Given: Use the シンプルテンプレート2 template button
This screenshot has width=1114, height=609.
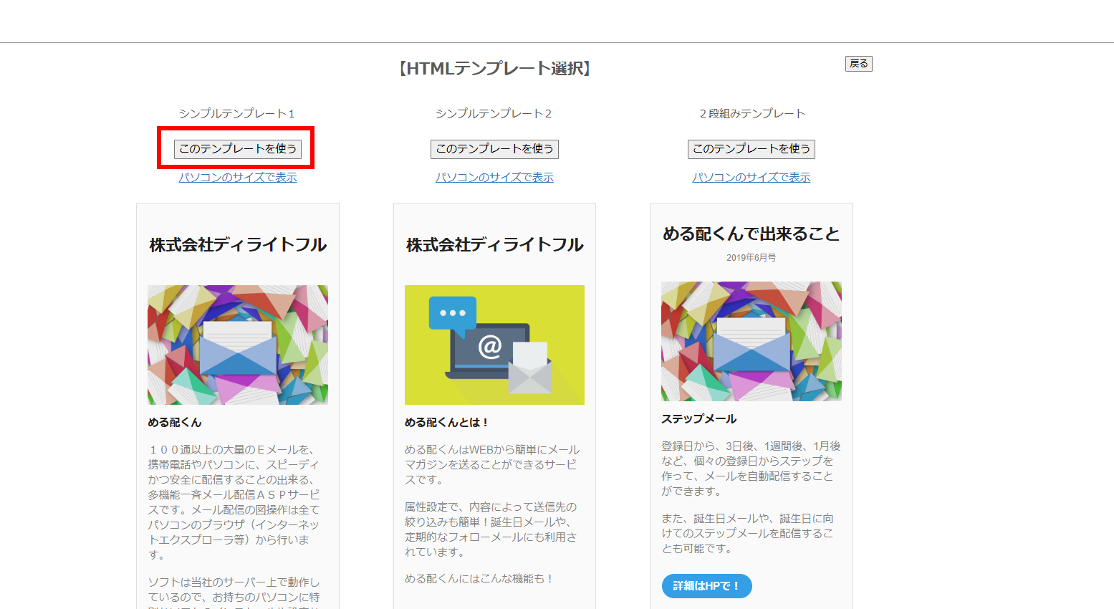Looking at the screenshot, I should 494,148.
